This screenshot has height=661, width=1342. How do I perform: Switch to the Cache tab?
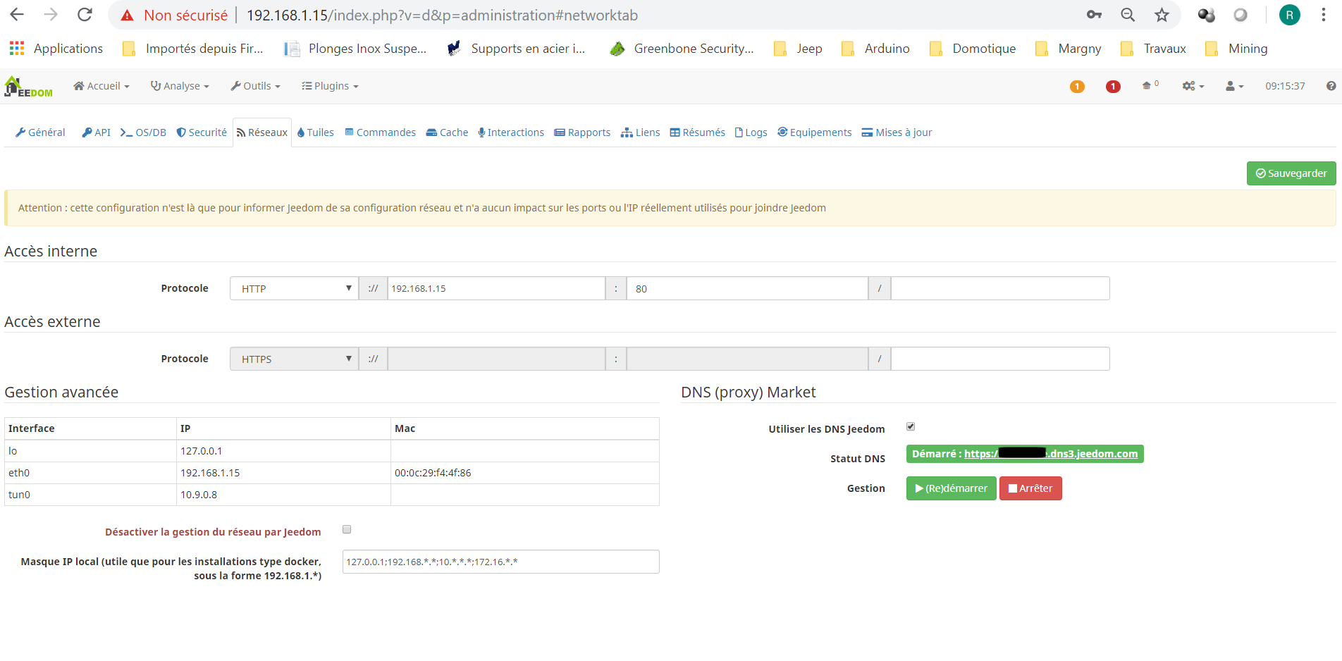coord(447,132)
